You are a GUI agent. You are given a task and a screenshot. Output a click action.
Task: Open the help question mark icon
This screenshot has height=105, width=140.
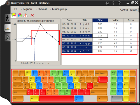[119, 3]
